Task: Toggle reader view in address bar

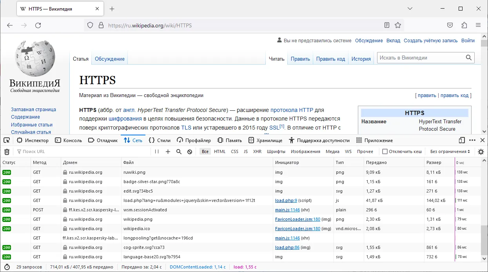Action: click(x=387, y=25)
